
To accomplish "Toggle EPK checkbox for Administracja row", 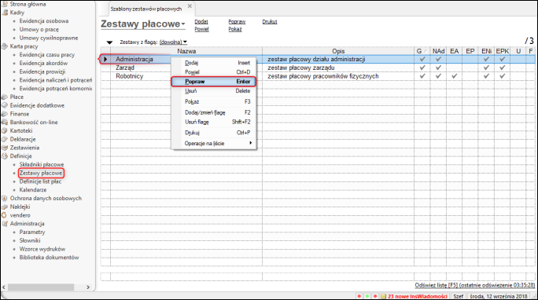I will pyautogui.click(x=503, y=59).
